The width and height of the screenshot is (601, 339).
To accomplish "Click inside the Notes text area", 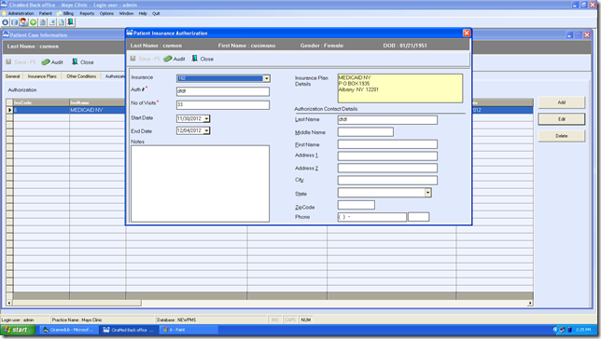I will [x=200, y=183].
